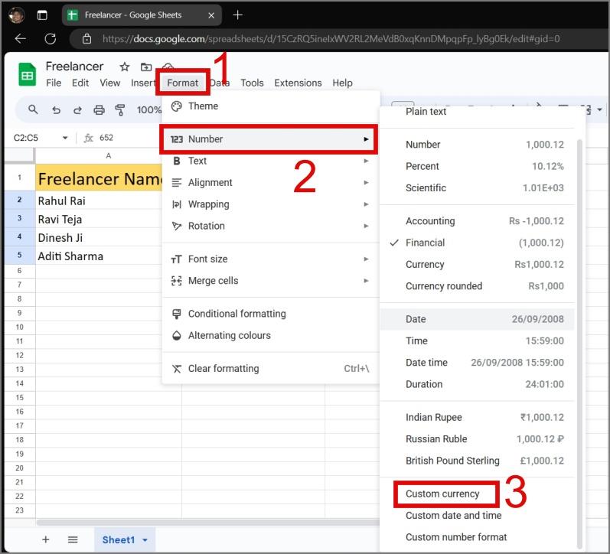Open the name box dropdown arrow
This screenshot has width=610, height=554.
[65, 138]
